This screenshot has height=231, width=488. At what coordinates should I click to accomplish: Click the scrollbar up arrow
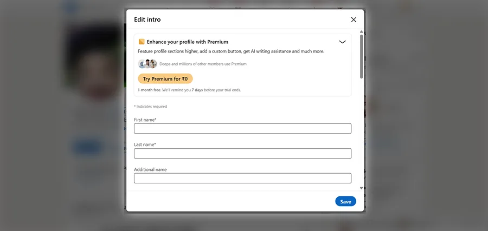(x=361, y=32)
